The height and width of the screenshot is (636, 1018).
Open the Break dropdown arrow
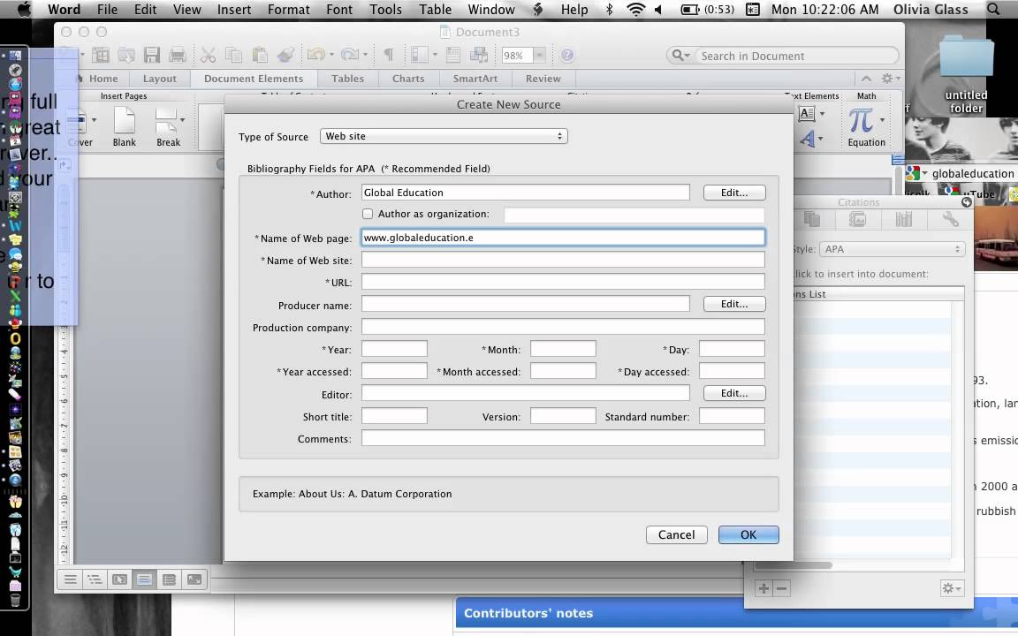(x=182, y=119)
